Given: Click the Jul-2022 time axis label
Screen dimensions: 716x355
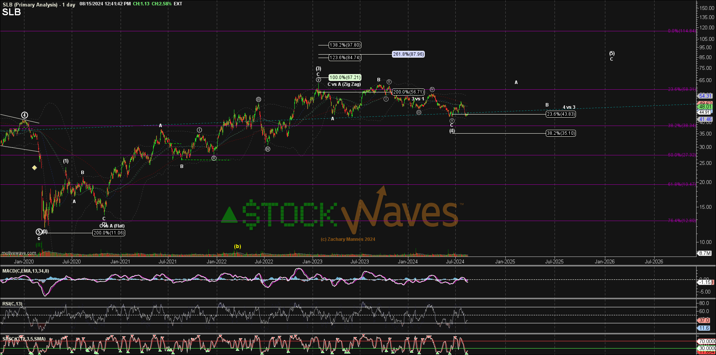Looking at the screenshot, I should 264,262.
